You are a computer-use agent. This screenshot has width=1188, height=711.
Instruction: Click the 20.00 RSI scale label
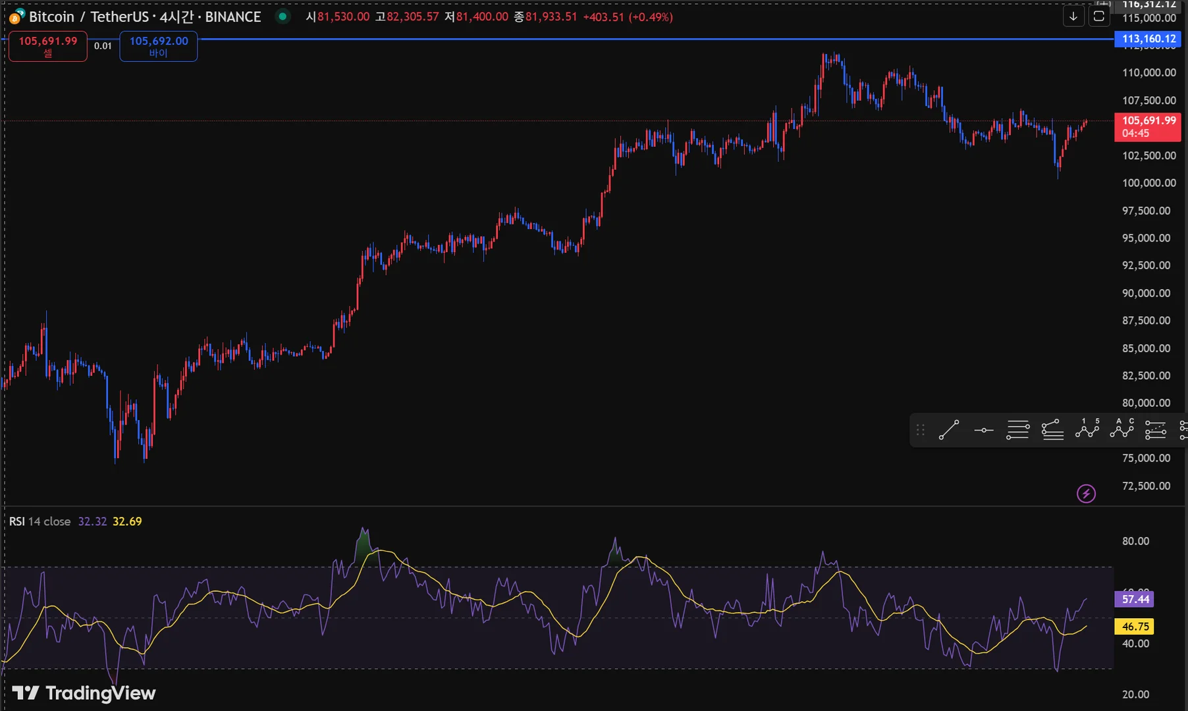point(1135,695)
